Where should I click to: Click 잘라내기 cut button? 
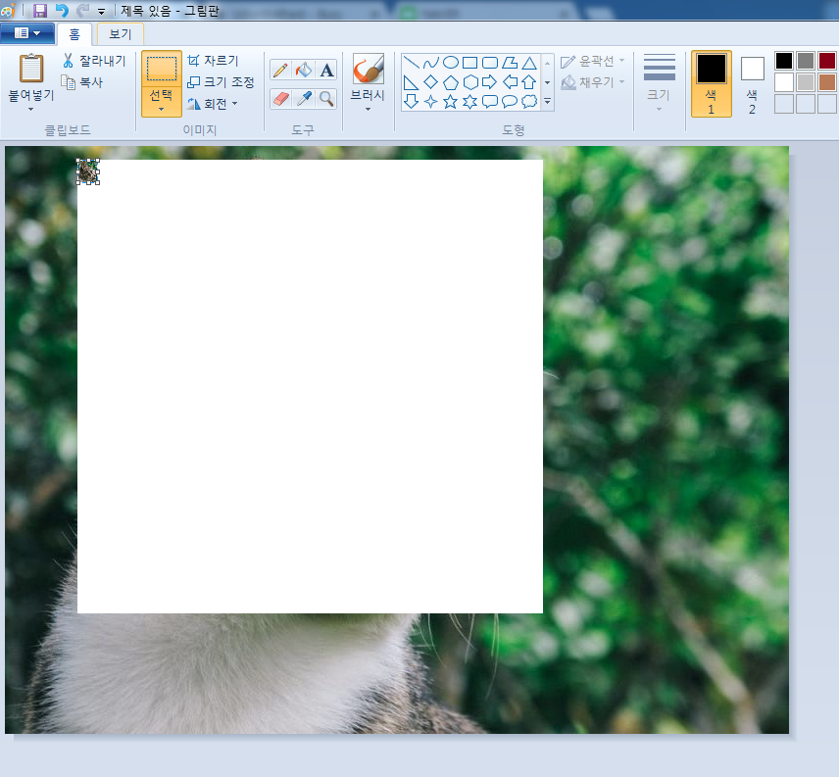[94, 61]
